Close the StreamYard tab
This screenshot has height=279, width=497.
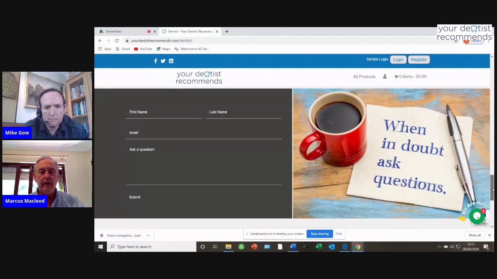(x=155, y=31)
